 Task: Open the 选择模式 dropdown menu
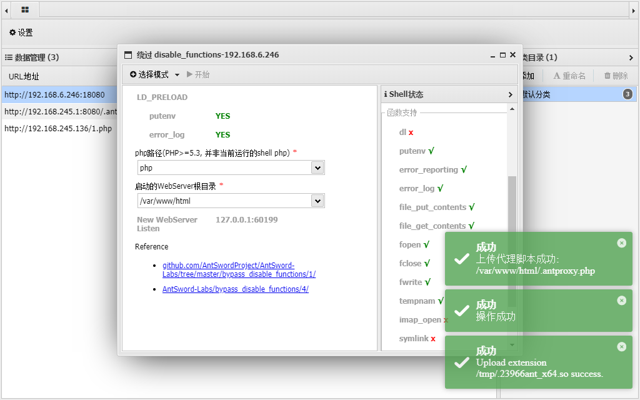154,74
